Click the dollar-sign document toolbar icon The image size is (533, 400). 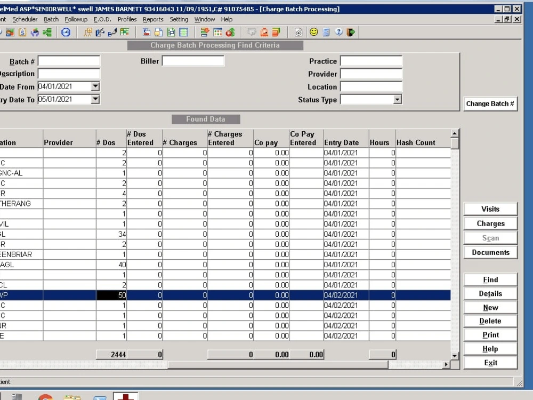(22, 33)
